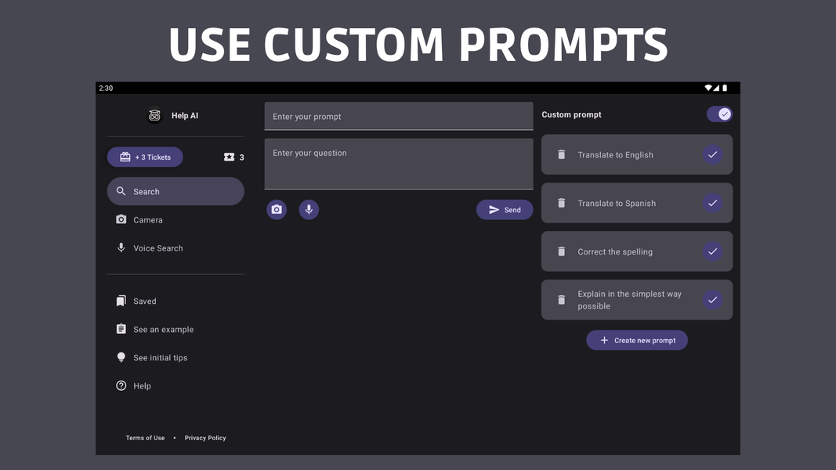Remove the Explain in the simplest way prompt
Viewport: 836px width, 470px height.
[561, 300]
